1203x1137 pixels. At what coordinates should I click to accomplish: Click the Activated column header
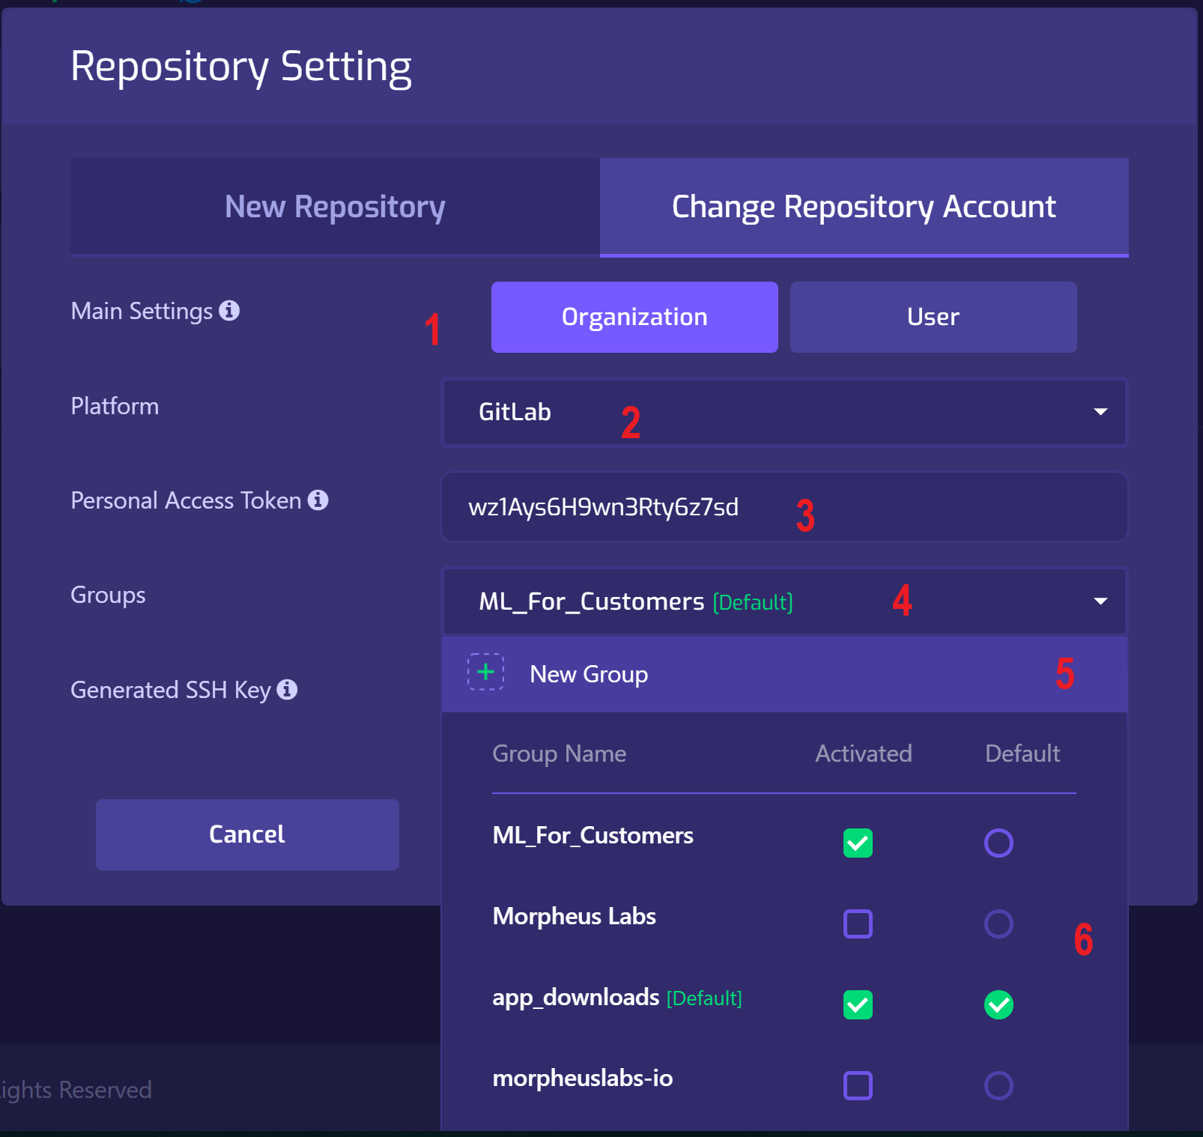tap(864, 754)
